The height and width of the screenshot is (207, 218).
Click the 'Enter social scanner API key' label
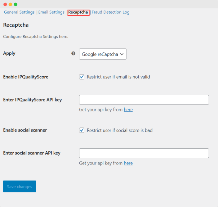tap(32, 153)
